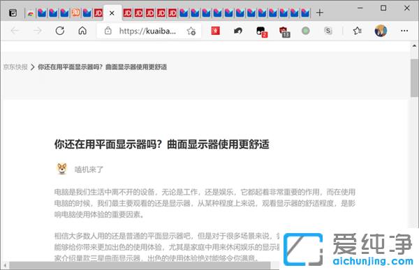Image resolution: width=419 pixels, height=270 pixels.
Task: Go forward to the next page
Action: (38, 31)
